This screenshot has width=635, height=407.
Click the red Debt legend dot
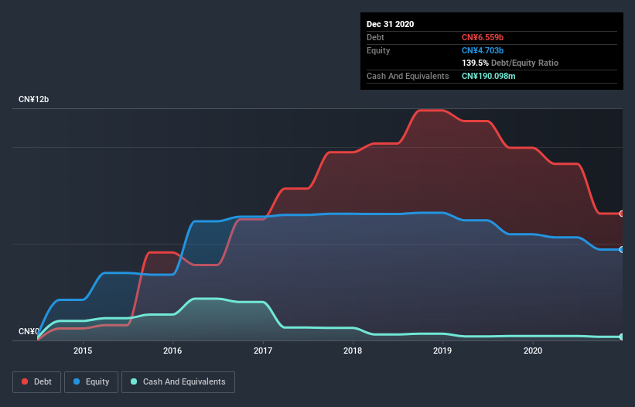(25, 381)
